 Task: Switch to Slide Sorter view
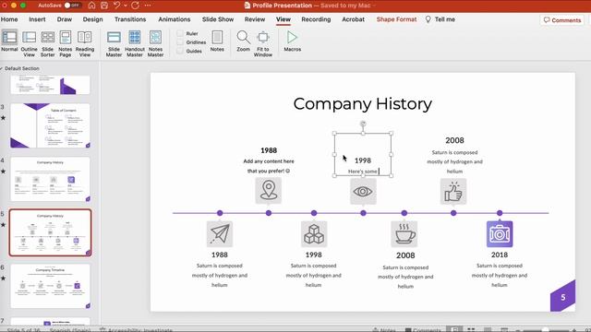(47, 43)
